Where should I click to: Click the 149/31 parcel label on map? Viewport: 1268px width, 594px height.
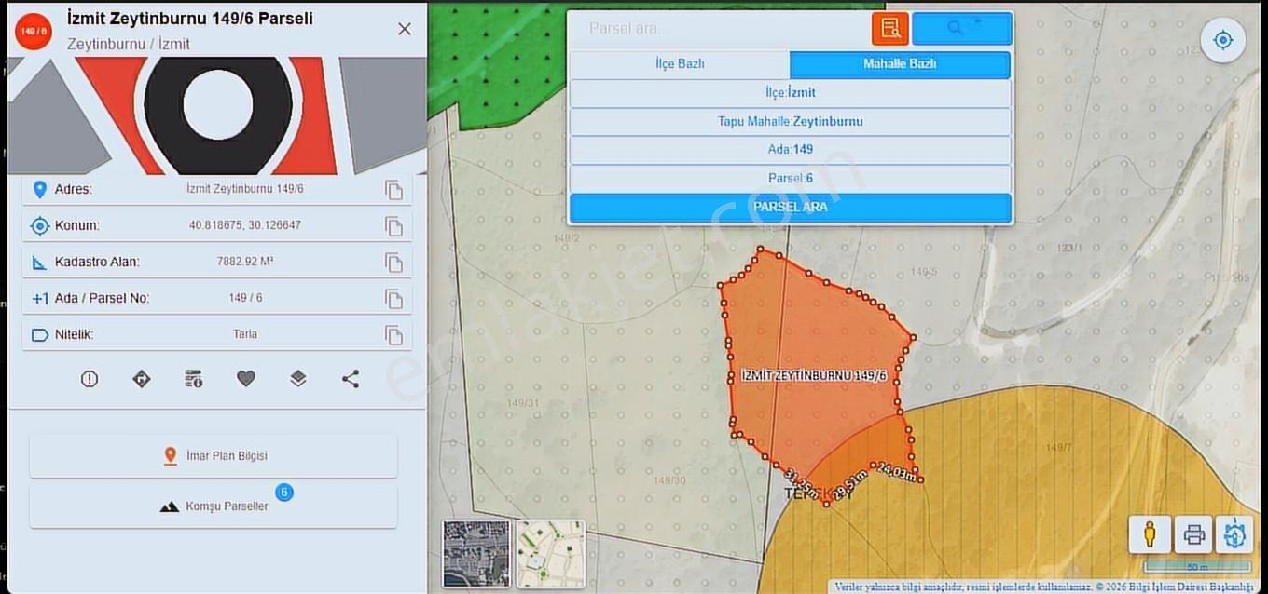point(523,403)
